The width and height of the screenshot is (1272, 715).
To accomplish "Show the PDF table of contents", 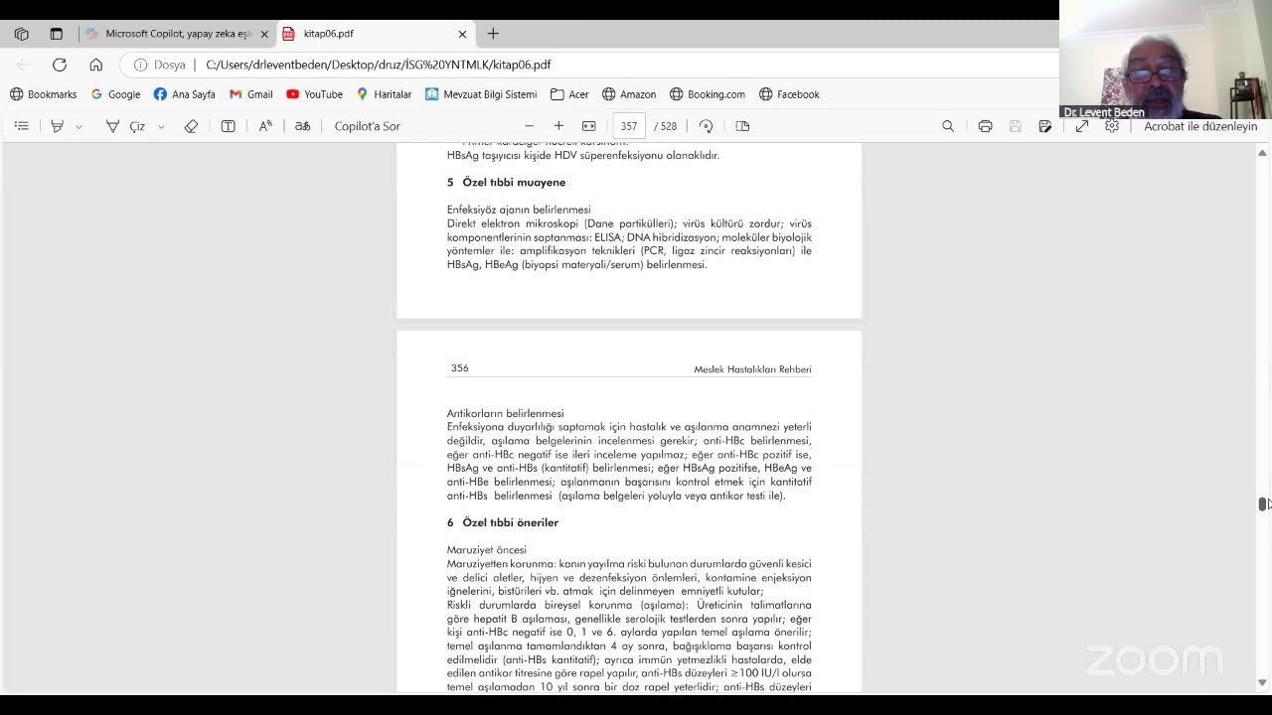I will (x=22, y=126).
